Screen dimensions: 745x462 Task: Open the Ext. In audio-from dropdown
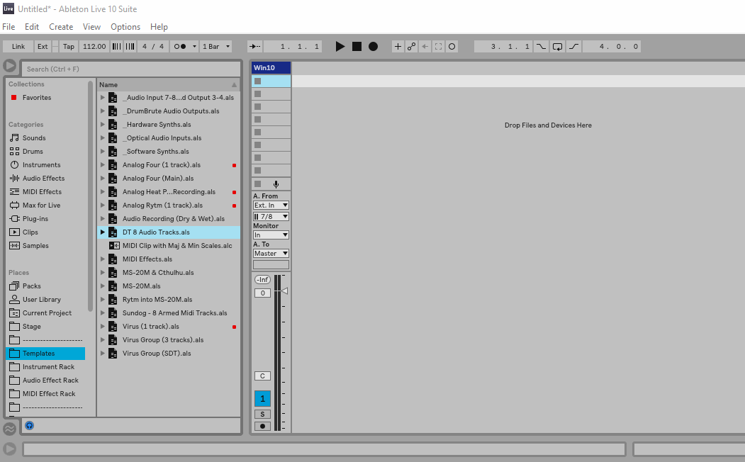[271, 205]
